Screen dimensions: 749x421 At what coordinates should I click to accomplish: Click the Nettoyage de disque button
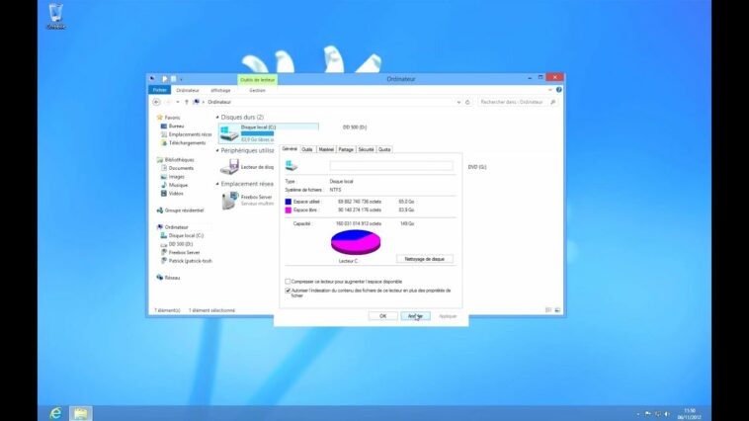424,259
